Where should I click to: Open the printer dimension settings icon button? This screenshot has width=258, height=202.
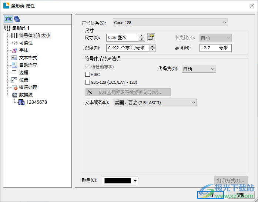[151, 37]
